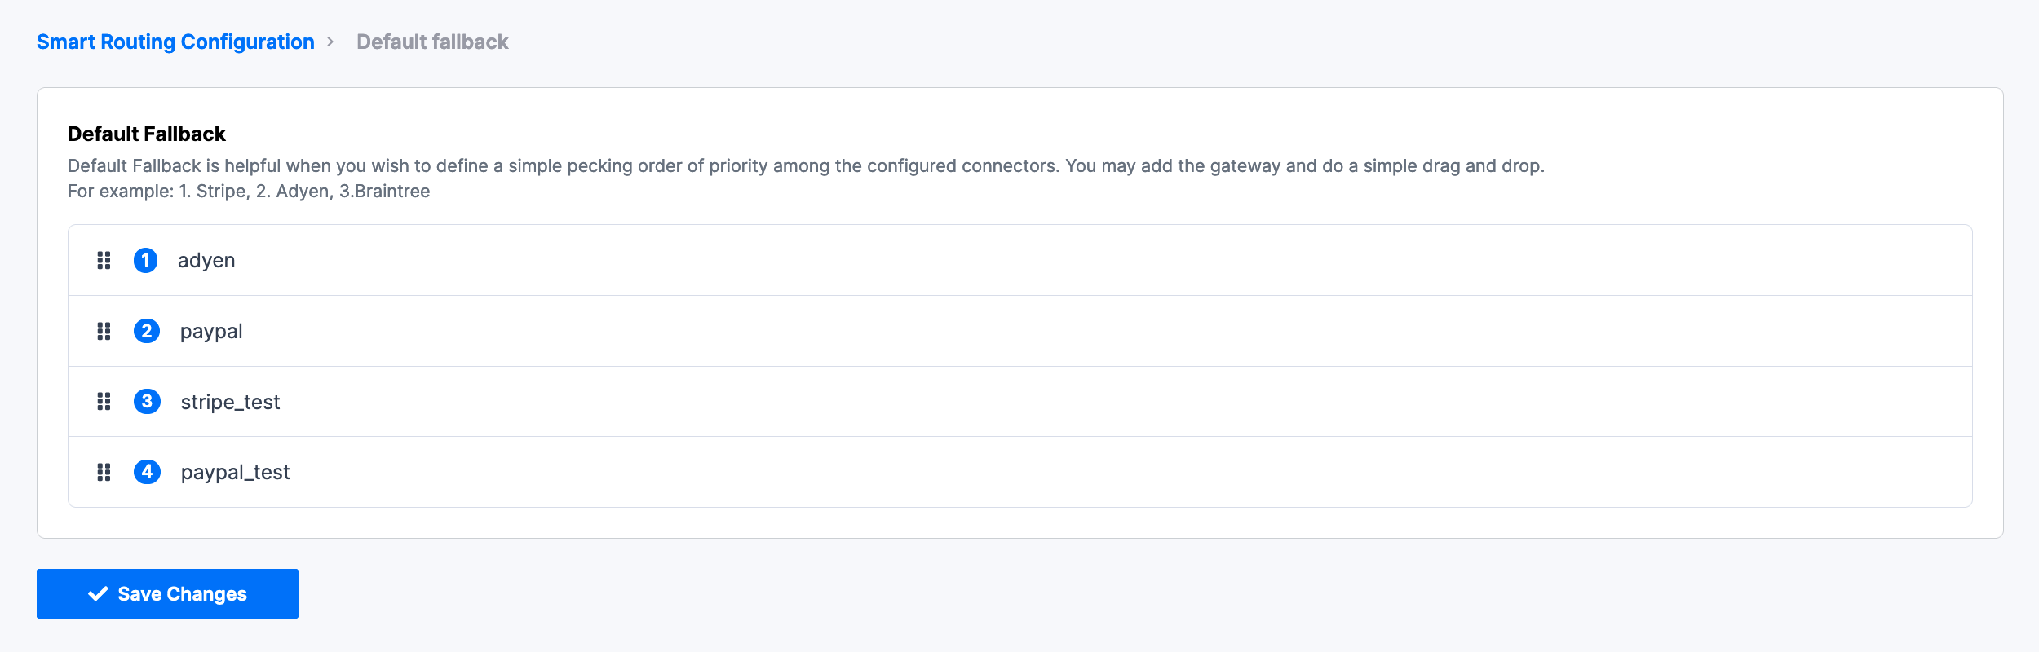This screenshot has width=2039, height=652.
Task: Click the drag handle next to paypal_test
Action: click(104, 473)
